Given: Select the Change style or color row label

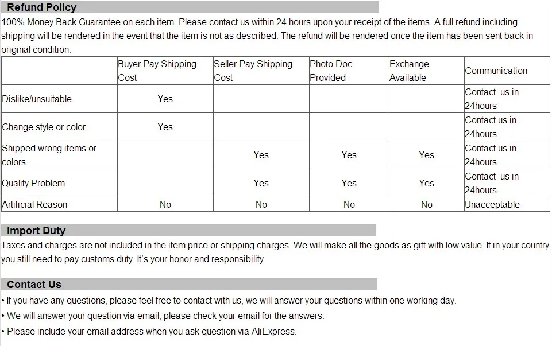Looking at the screenshot, I should coord(44,127).
